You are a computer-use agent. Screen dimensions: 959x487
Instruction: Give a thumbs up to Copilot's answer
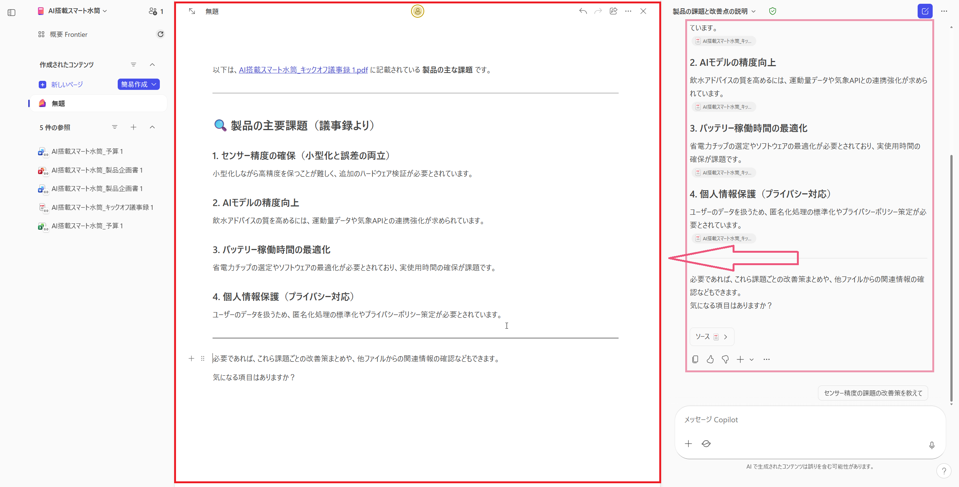(710, 359)
